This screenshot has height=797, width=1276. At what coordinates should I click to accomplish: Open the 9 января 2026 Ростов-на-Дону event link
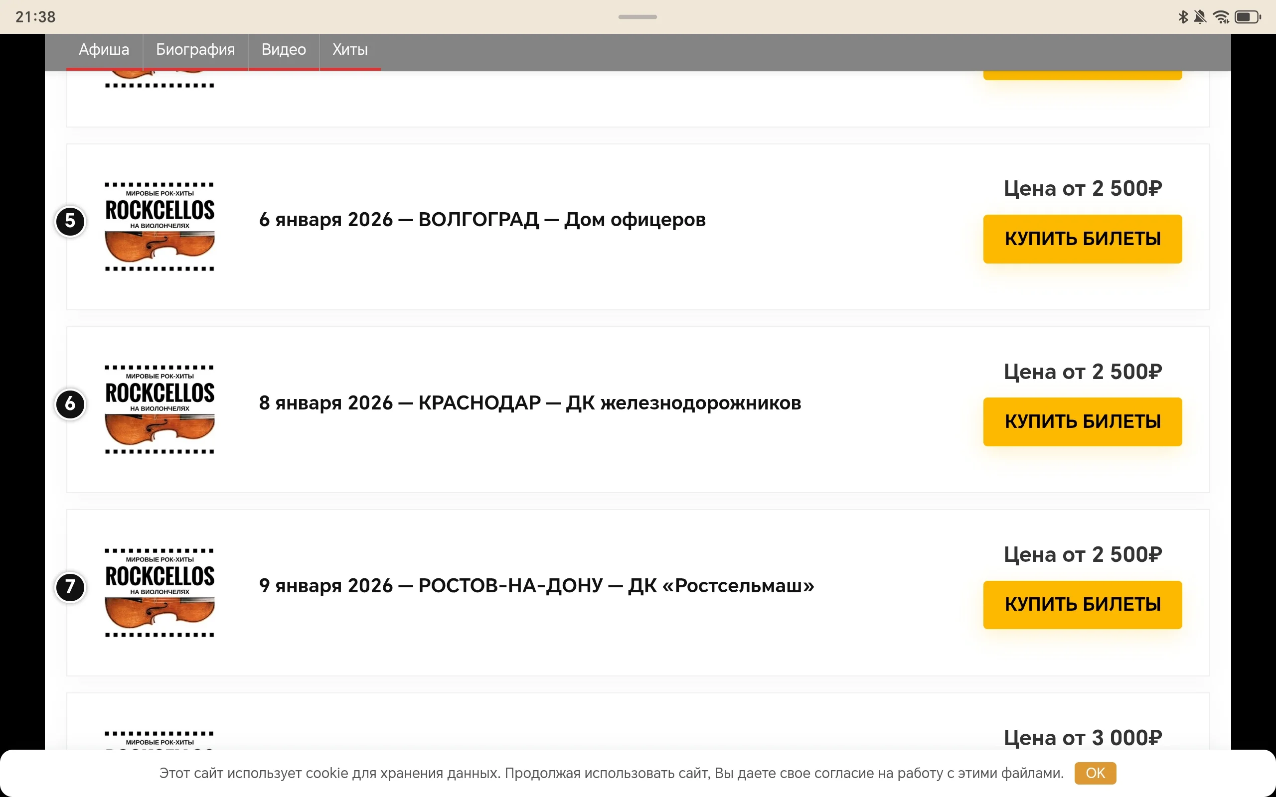point(536,586)
